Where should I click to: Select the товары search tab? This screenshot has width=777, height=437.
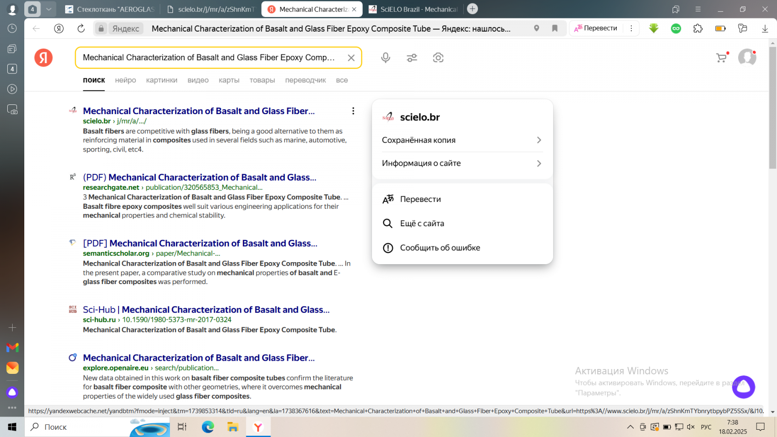coord(262,80)
